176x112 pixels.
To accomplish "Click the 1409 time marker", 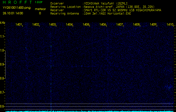I will (x=153, y=24).
